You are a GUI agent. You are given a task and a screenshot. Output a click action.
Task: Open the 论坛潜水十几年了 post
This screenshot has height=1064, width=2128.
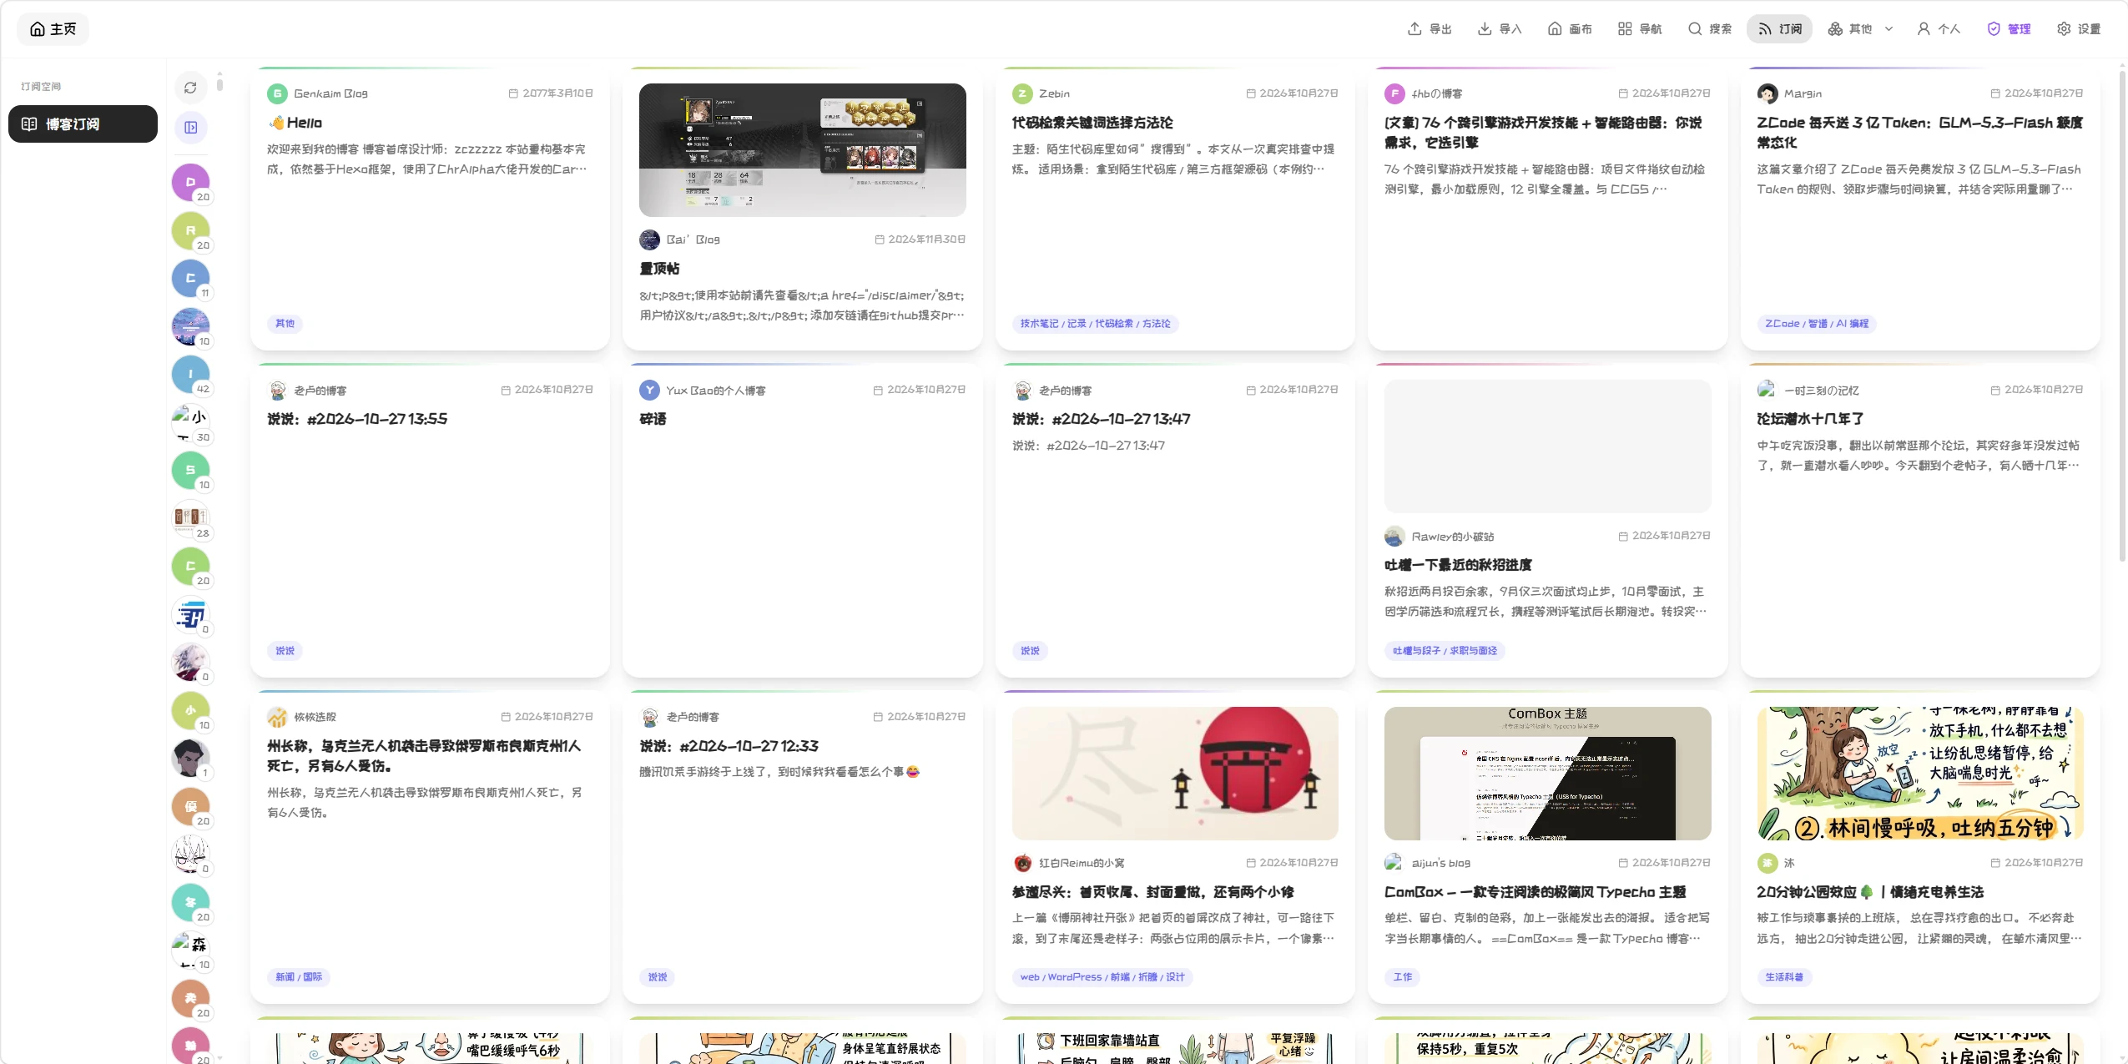click(x=1810, y=419)
